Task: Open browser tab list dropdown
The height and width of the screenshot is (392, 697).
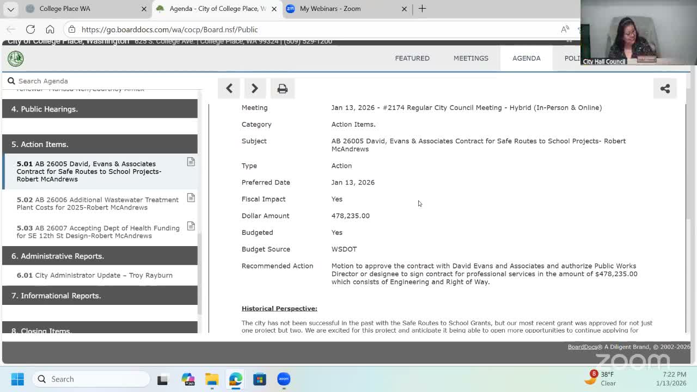Action: click(11, 9)
